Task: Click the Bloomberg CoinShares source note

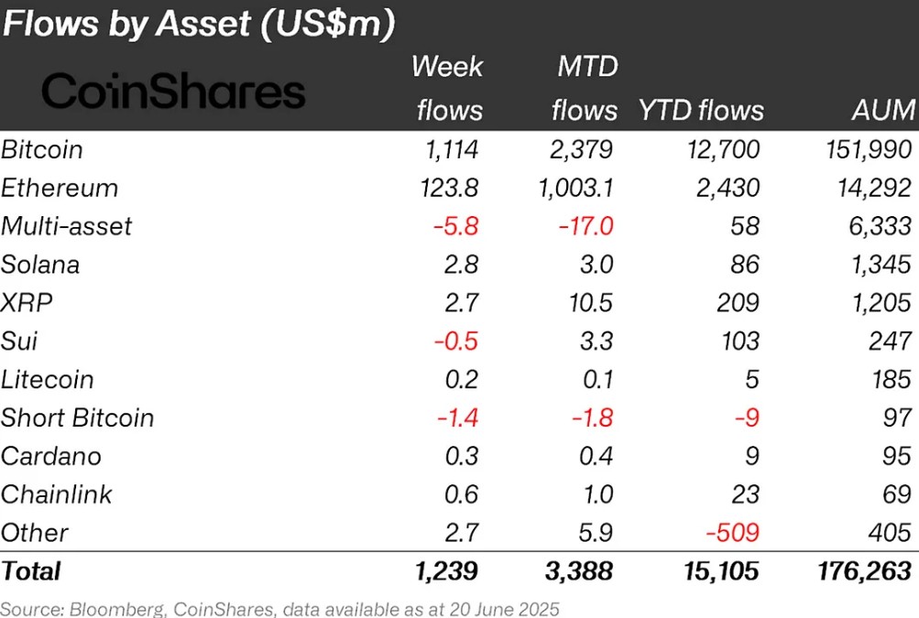Action: (279, 609)
